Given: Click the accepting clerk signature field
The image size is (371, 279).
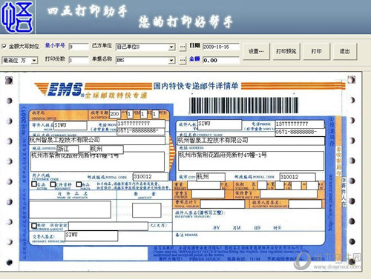Looking at the screenshot, I should (305, 204).
